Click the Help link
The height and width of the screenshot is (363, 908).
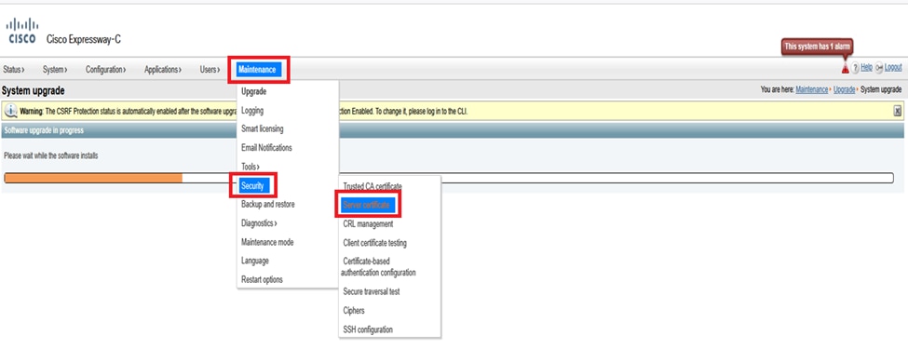click(866, 68)
